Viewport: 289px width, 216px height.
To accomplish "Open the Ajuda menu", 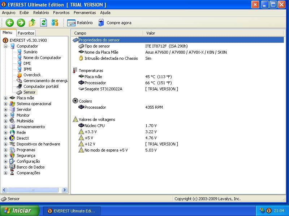I will tap(105, 13).
